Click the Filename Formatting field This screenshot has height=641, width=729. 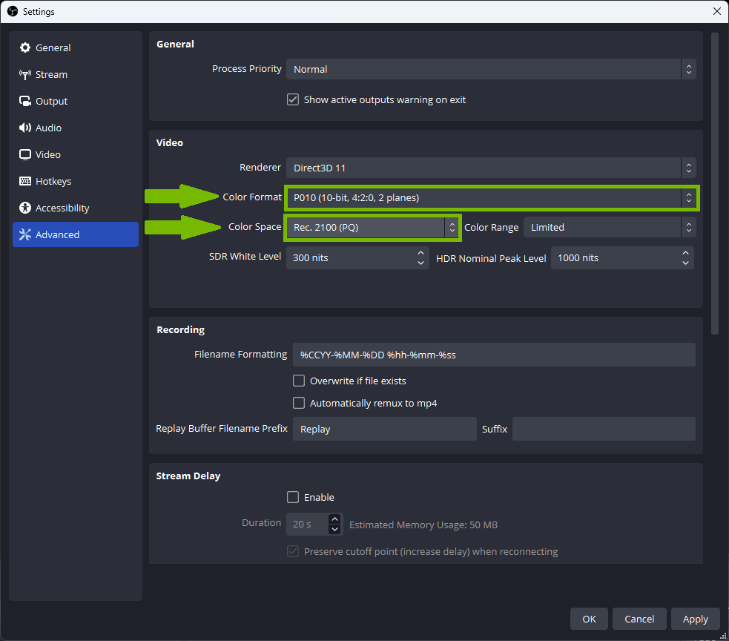point(494,355)
